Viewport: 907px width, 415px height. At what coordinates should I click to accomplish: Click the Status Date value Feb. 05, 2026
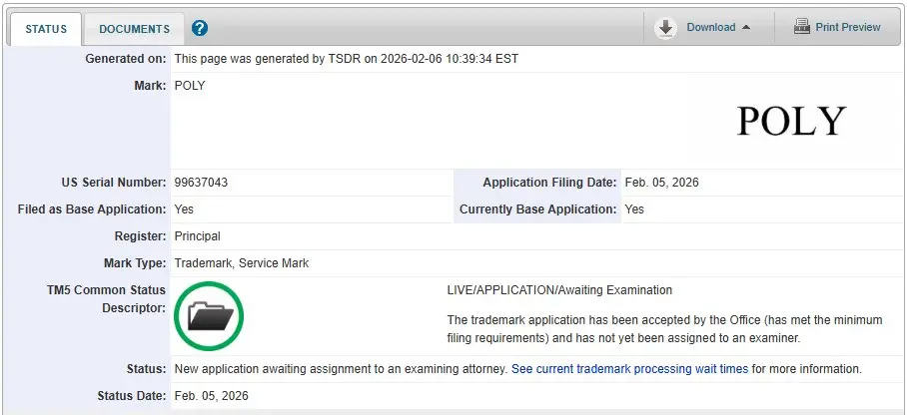pos(211,396)
